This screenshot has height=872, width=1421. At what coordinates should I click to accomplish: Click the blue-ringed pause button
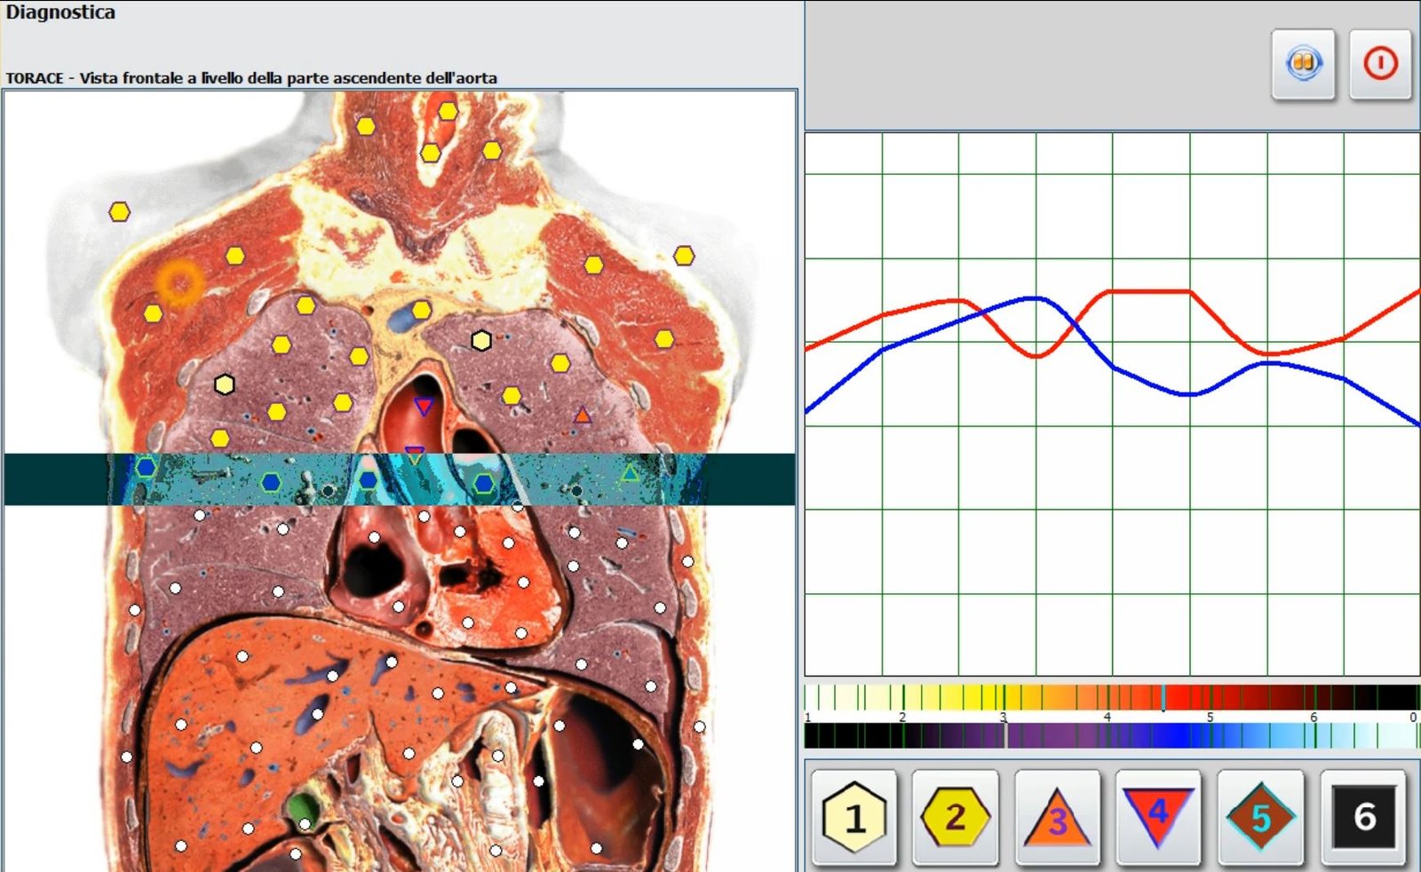tap(1303, 64)
